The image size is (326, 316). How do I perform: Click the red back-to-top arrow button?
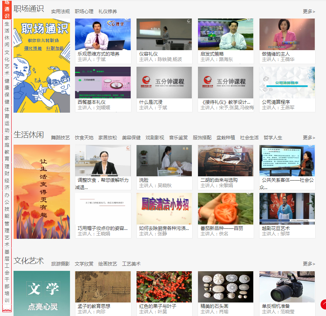[323, 304]
